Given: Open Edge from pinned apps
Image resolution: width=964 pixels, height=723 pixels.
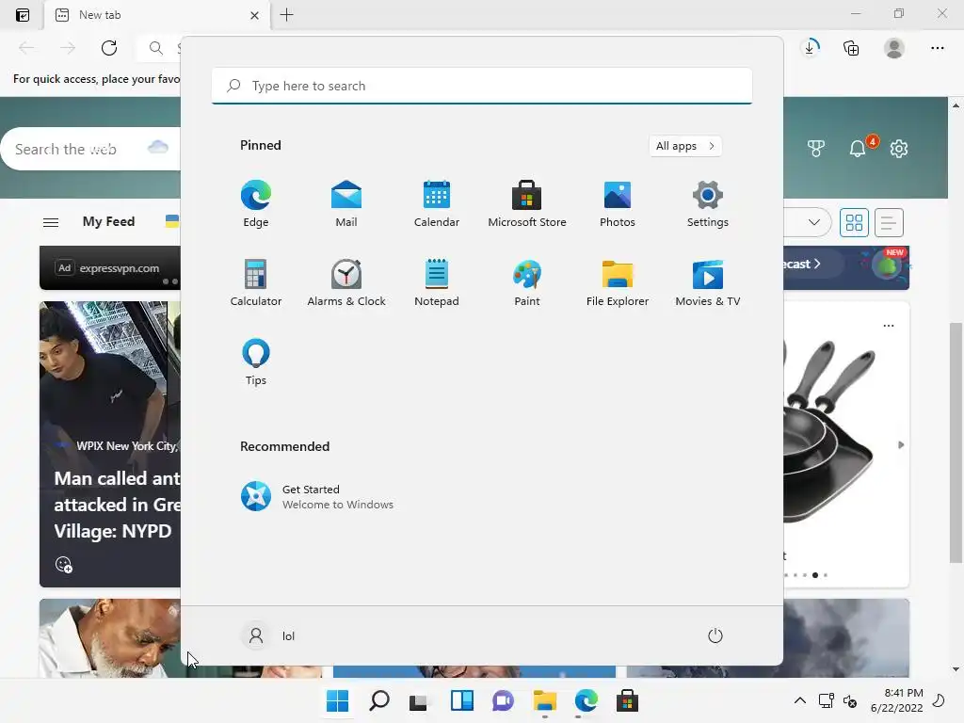Looking at the screenshot, I should pyautogui.click(x=256, y=204).
